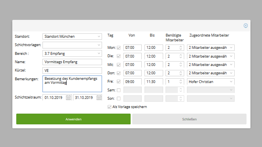
Task: Click into the Bemerkungen text area
Action: [72, 84]
